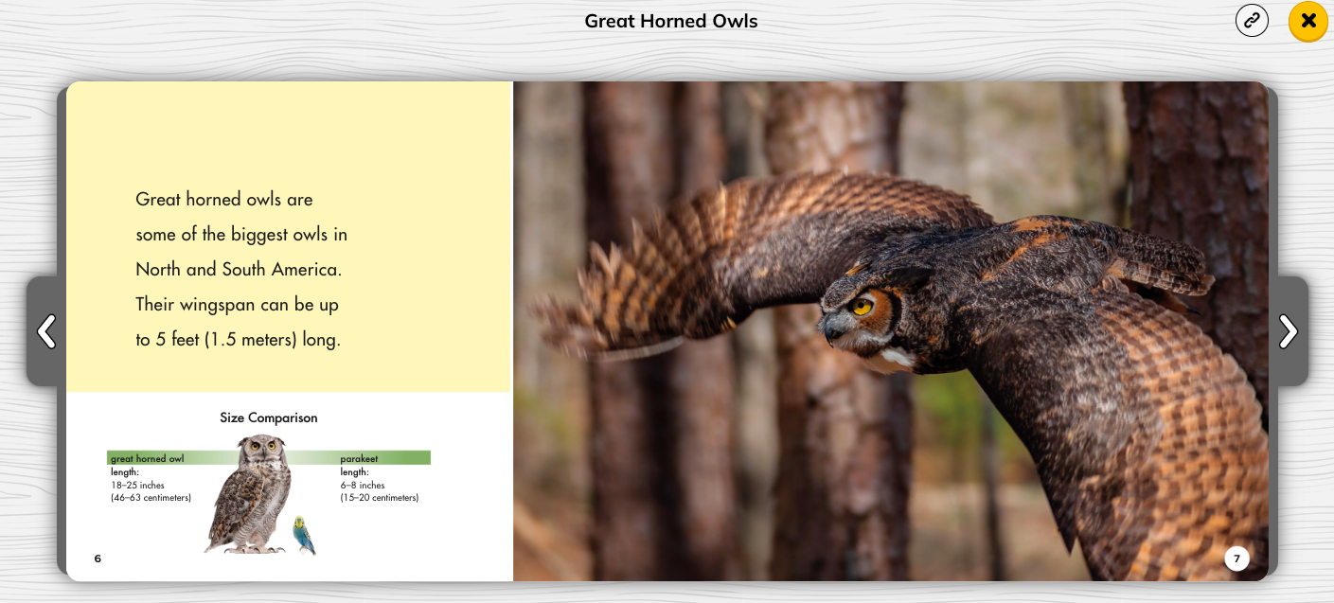Click the flying owl's yellow eye
Screen dimensions: 1334x603
click(x=862, y=307)
